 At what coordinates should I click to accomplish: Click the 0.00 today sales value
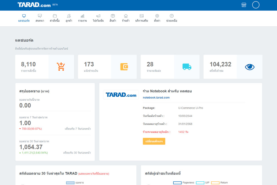click(x=25, y=106)
